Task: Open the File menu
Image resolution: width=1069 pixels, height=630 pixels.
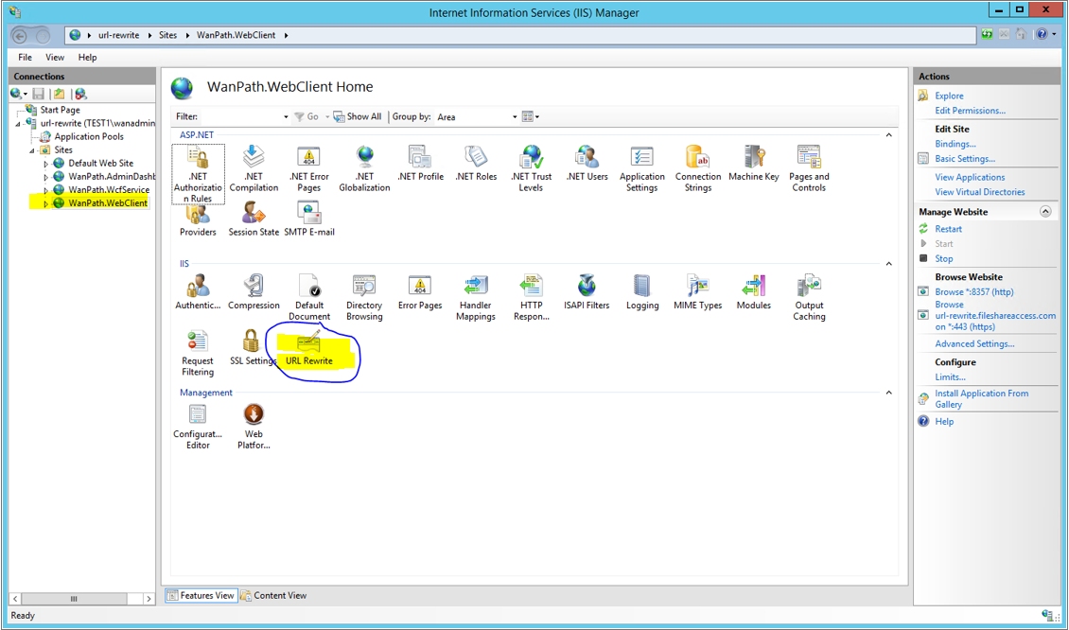Action: [26, 58]
